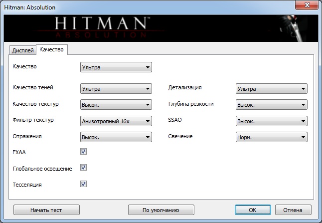Click the Детализация label
The height and width of the screenshot is (223, 322).
pyautogui.click(x=185, y=88)
